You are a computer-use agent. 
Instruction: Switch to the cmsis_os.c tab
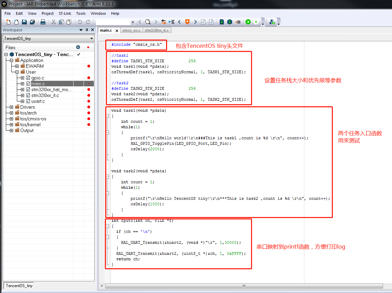point(131,30)
